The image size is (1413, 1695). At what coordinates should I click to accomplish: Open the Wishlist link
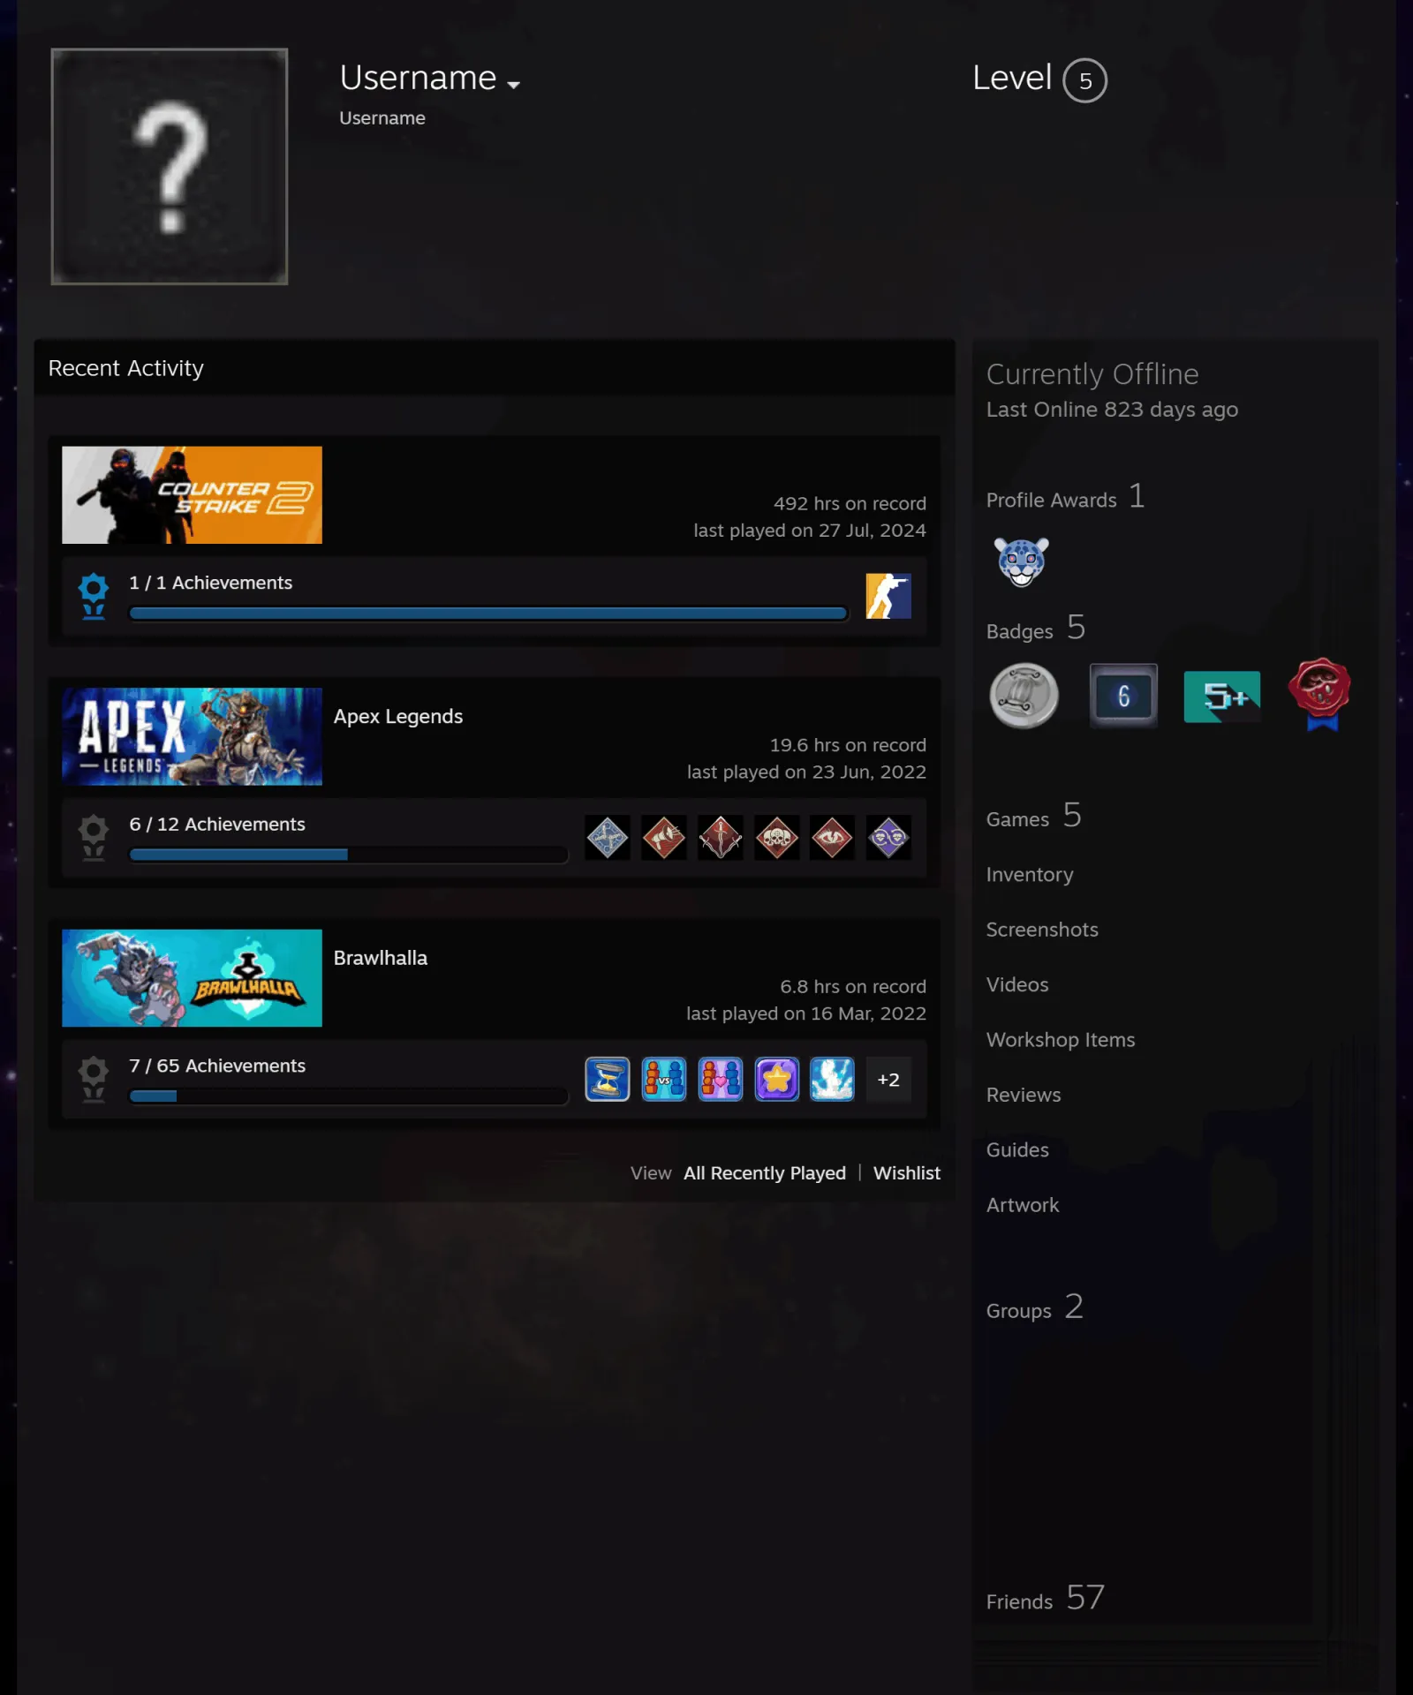point(907,1172)
